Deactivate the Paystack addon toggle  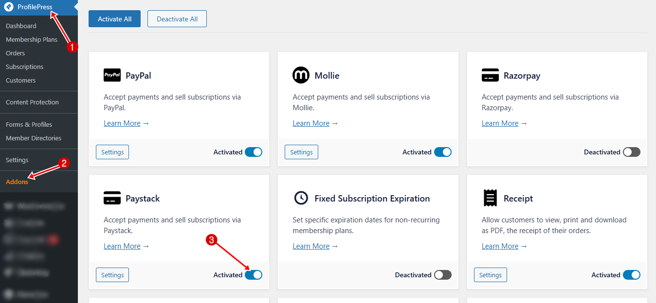click(254, 275)
